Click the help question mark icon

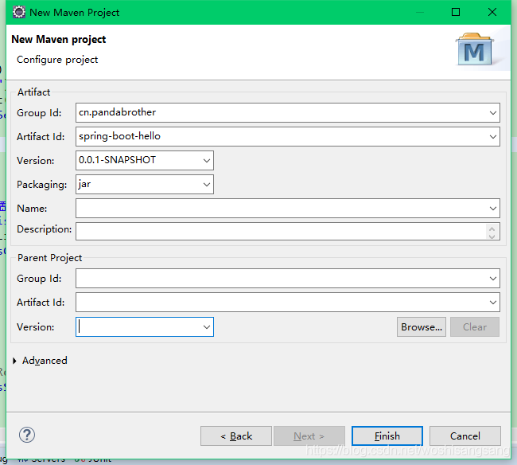pos(27,435)
